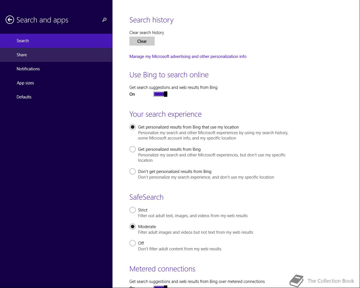Image resolution: width=360 pixels, height=288 pixels.
Task: Click the On status label under Bing
Action: (x=132, y=94)
